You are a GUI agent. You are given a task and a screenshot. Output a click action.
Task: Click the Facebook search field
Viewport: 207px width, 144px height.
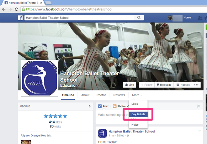(x=79, y=18)
